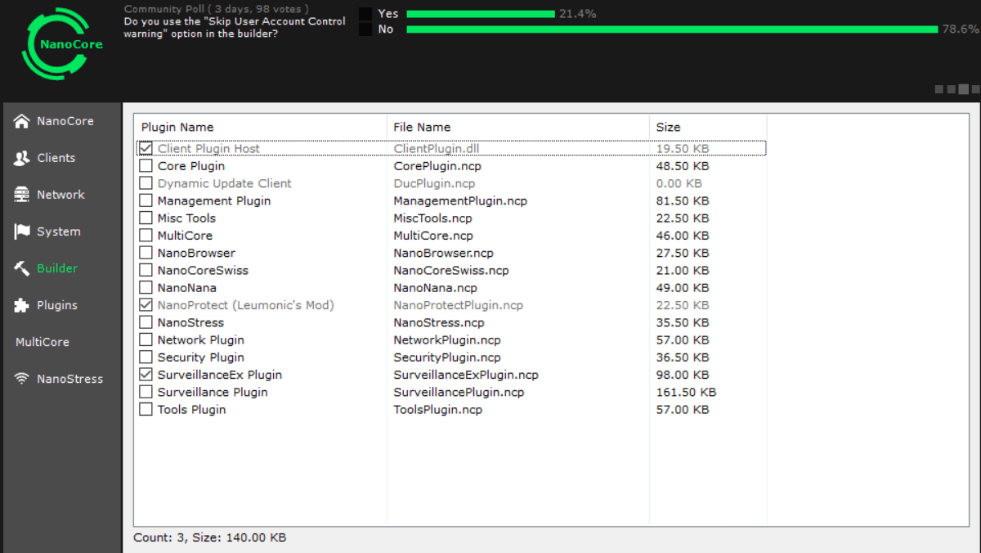Viewport: 981px width, 553px height.
Task: Click the 98.00 KB size cell
Action: pyautogui.click(x=683, y=375)
